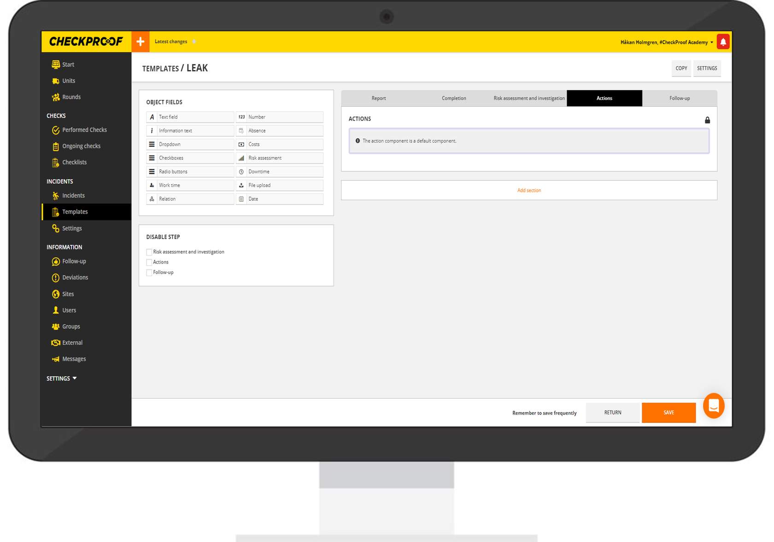This screenshot has width=774, height=542.
Task: Choose the Work time object field
Action: tap(190, 185)
